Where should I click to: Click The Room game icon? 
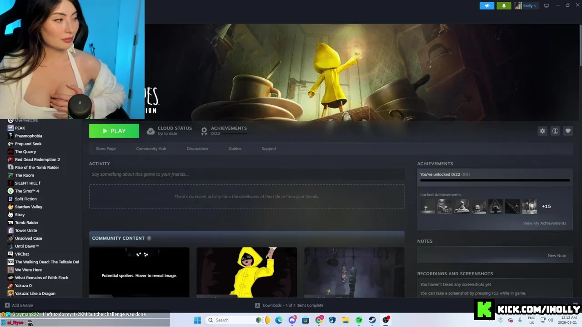point(10,175)
